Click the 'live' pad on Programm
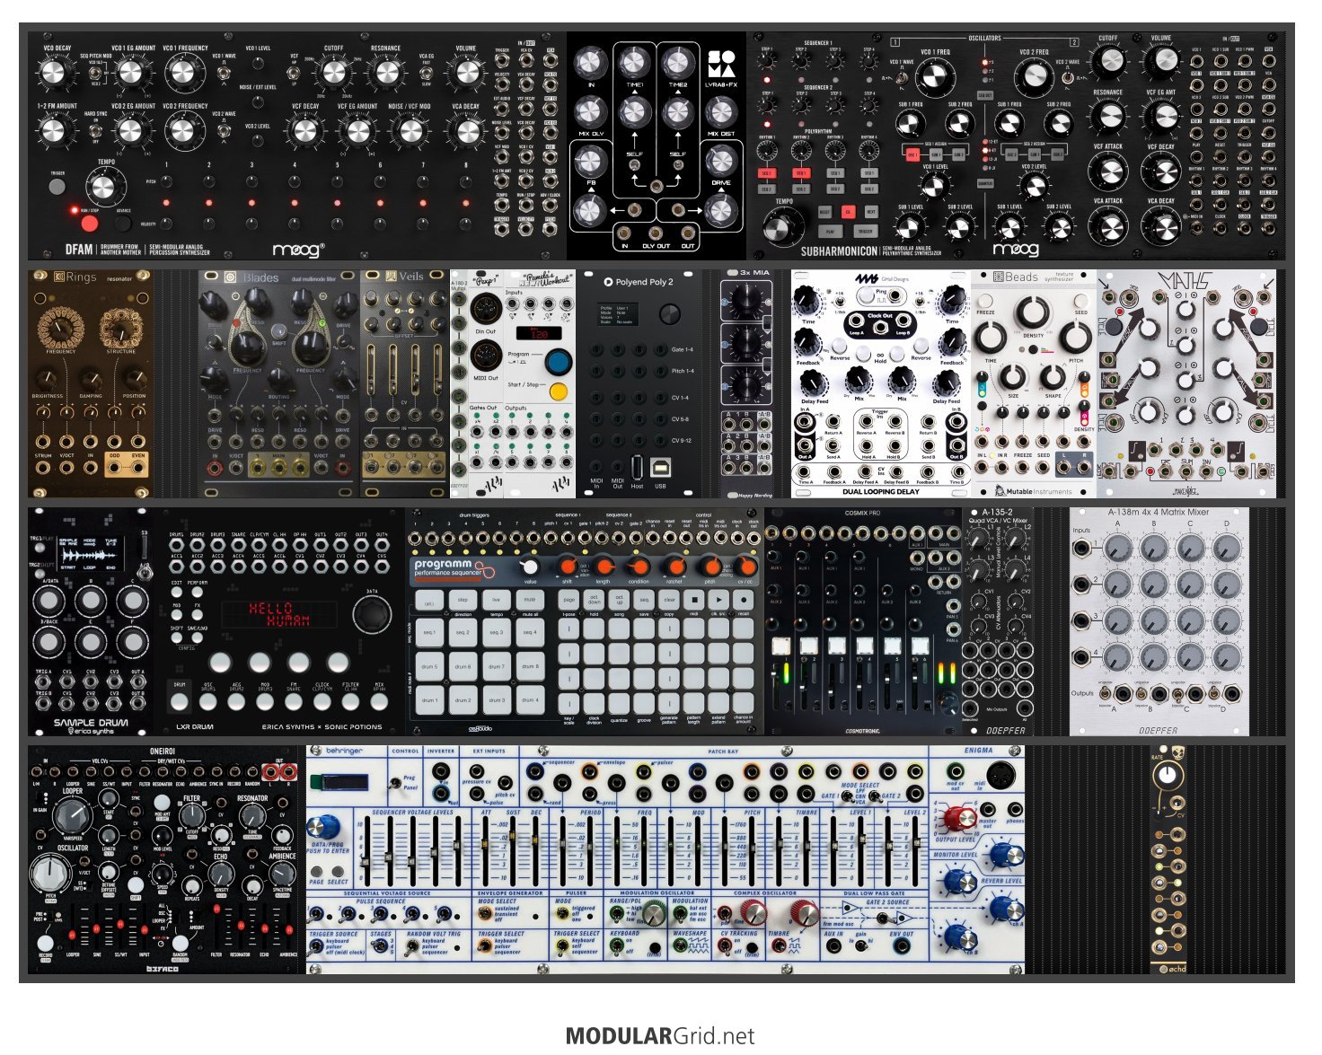The image size is (1322, 1055). pos(496,599)
